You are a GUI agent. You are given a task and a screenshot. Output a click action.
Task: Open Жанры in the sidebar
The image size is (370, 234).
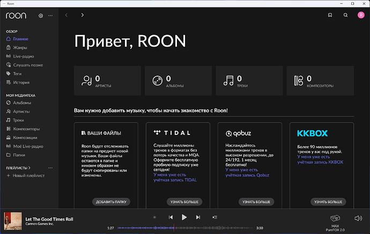coord(20,48)
